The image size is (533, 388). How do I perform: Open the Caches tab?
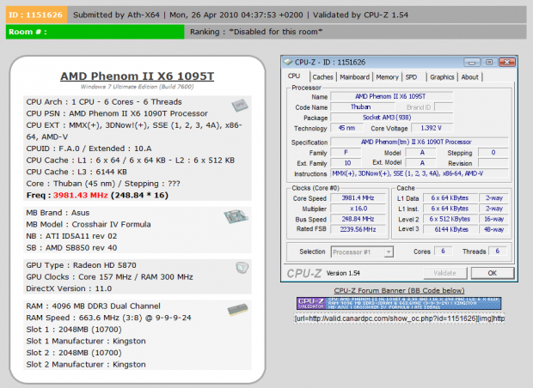click(x=322, y=77)
